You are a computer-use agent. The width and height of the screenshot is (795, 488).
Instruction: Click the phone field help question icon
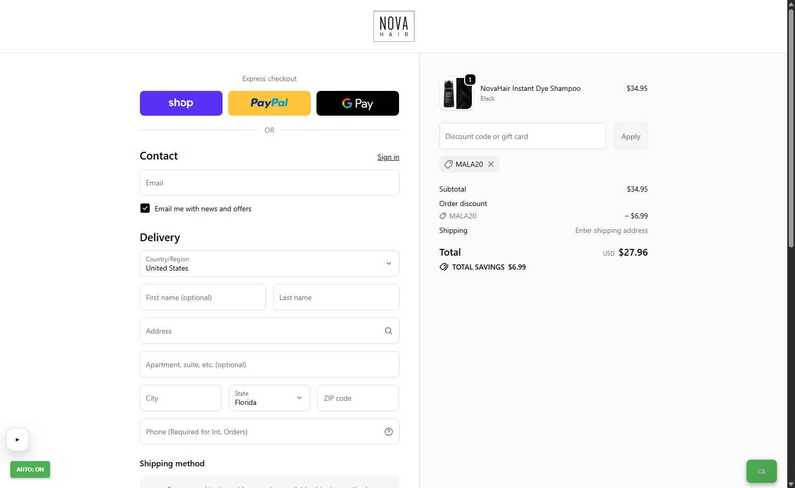[x=389, y=432]
